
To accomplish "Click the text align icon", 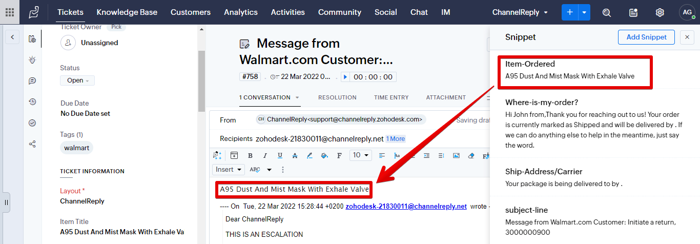I will (382, 155).
